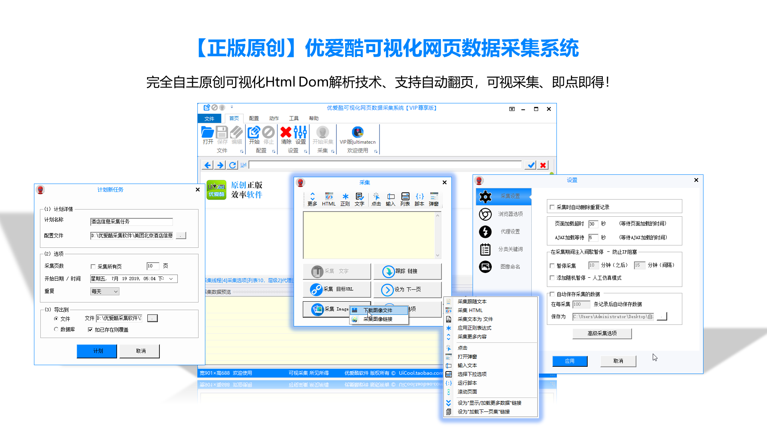Toggle 如已存在则覆盖 checkbox
The height and width of the screenshot is (431, 767).
(x=90, y=330)
